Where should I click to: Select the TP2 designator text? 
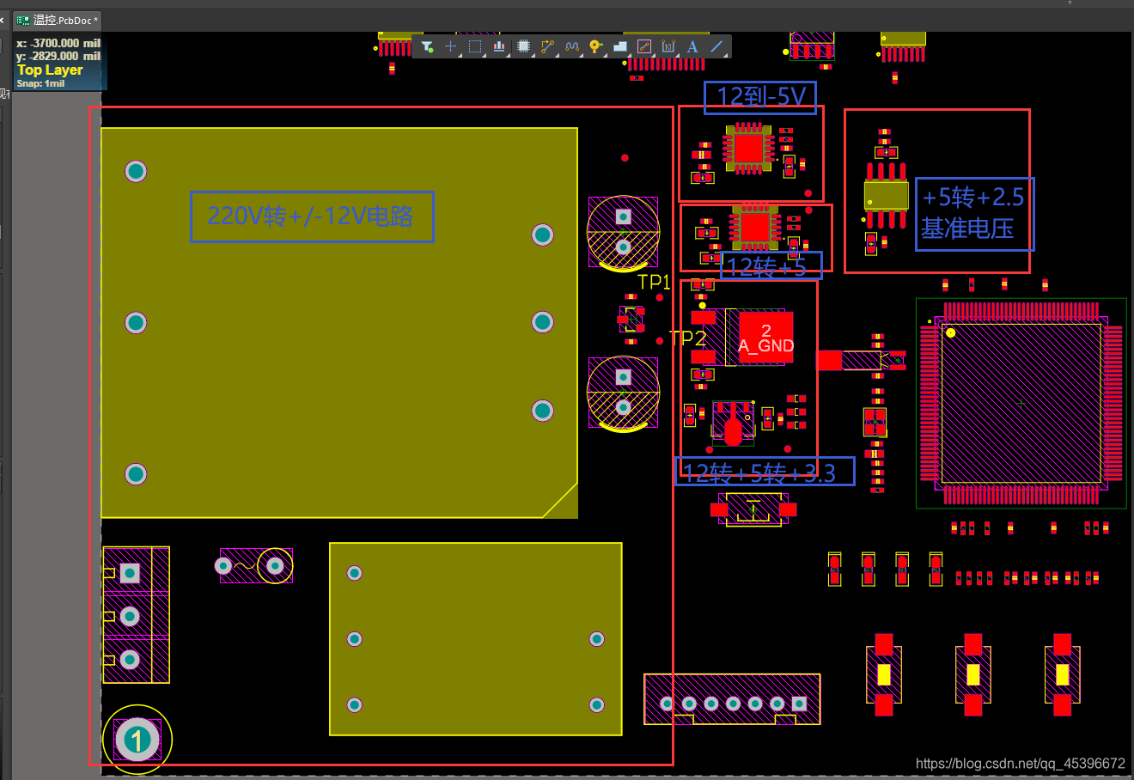[x=688, y=338]
